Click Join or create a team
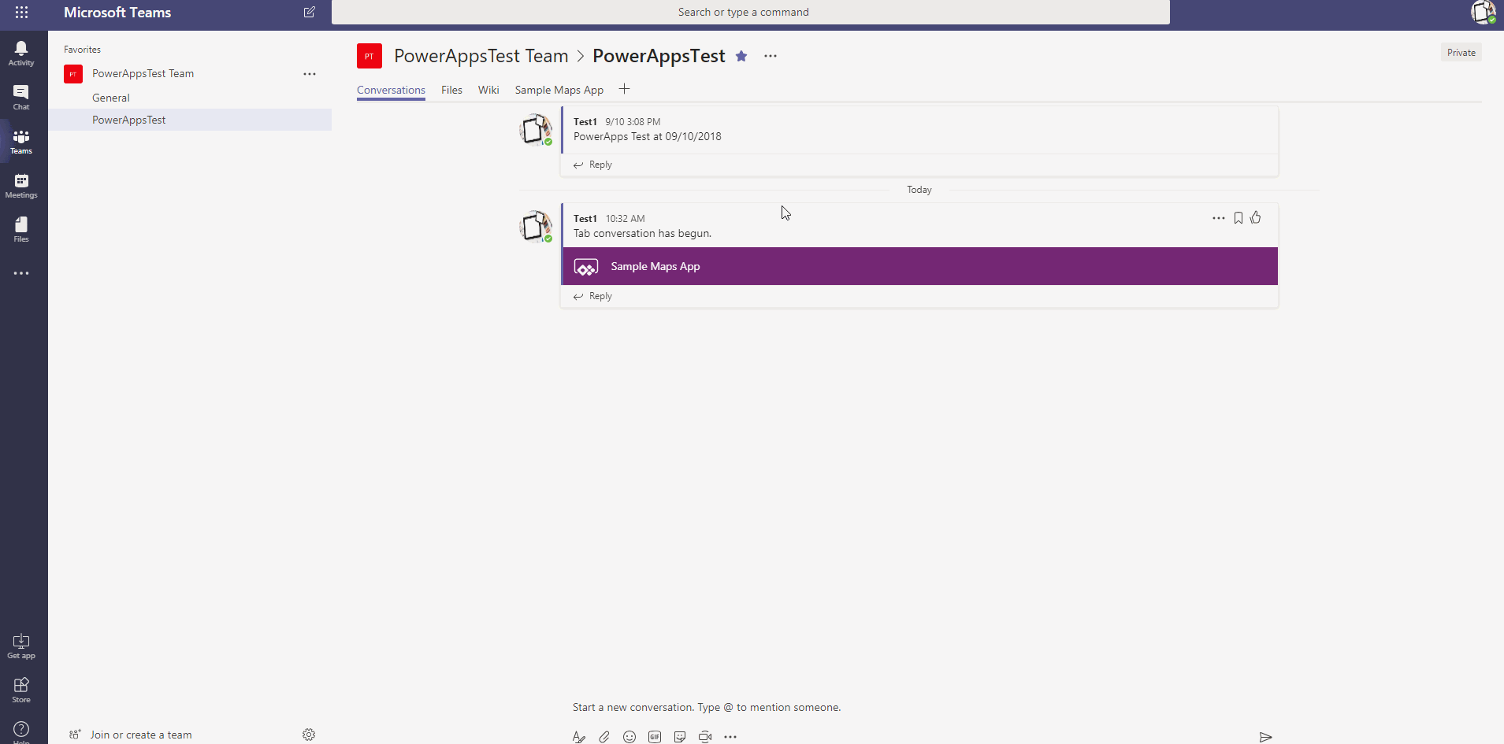The width and height of the screenshot is (1504, 744). point(132,735)
